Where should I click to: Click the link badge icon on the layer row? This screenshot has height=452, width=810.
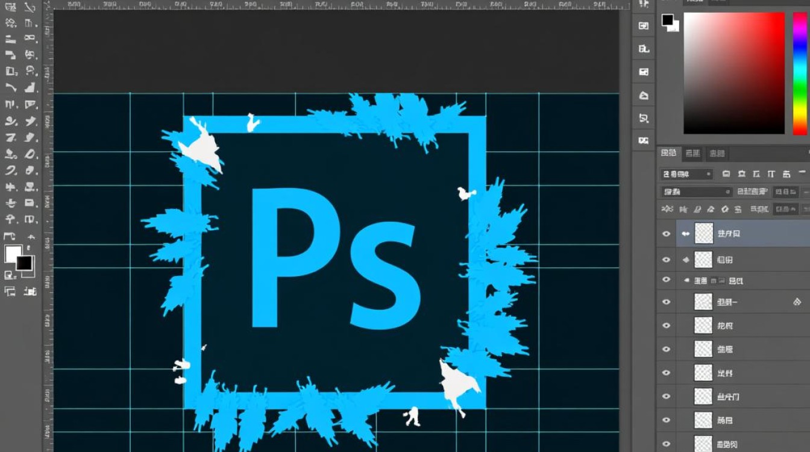click(x=797, y=302)
